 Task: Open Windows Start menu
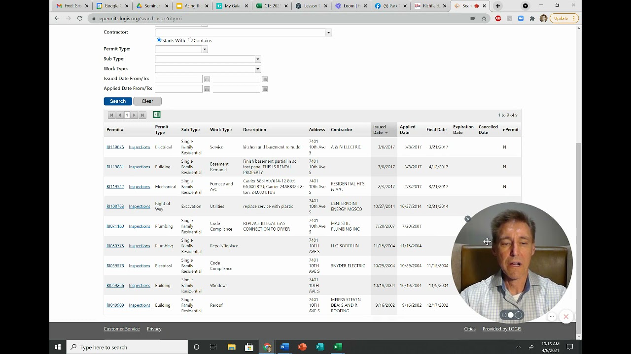coord(58,347)
